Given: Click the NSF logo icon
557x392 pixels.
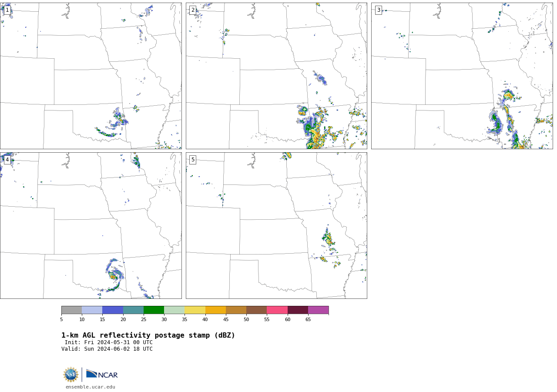Looking at the screenshot, I should coord(71,375).
